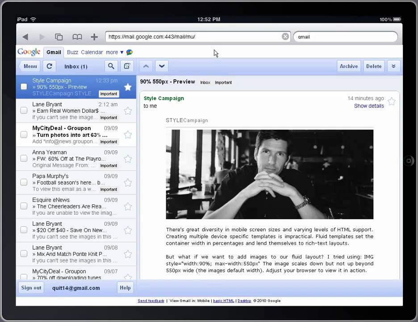Click Send feedback link
The image size is (418, 322).
[x=151, y=301]
